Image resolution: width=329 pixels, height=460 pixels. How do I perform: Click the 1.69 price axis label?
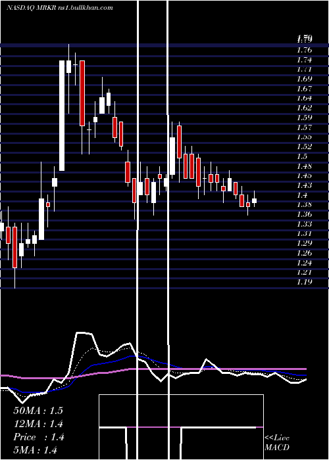304,79
